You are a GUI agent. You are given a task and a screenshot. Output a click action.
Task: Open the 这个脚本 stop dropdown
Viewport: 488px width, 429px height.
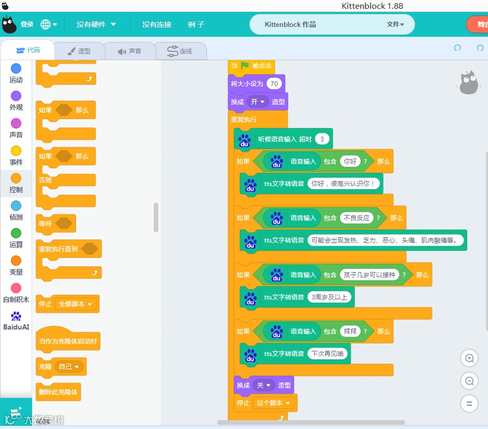[273, 403]
